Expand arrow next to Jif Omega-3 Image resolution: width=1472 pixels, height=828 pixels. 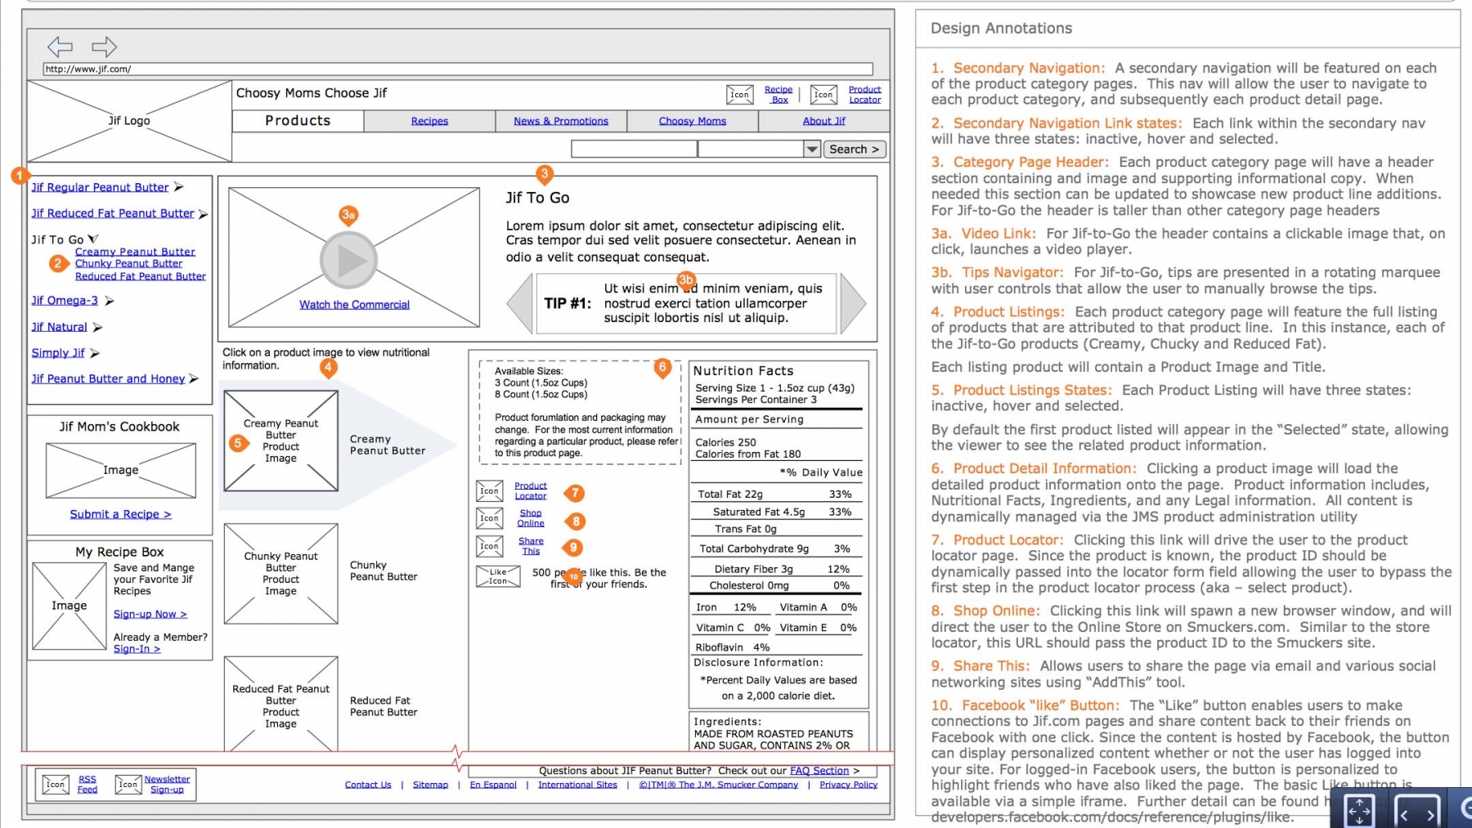(x=109, y=301)
